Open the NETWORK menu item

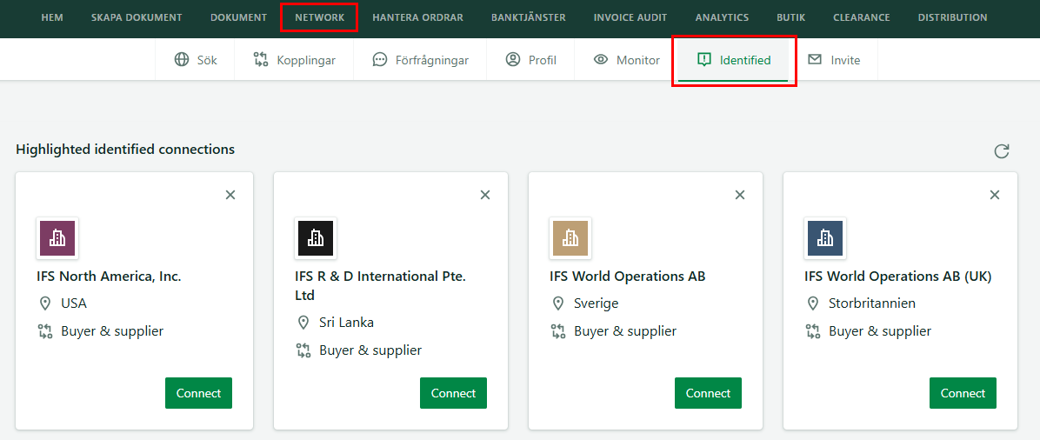pyautogui.click(x=320, y=18)
